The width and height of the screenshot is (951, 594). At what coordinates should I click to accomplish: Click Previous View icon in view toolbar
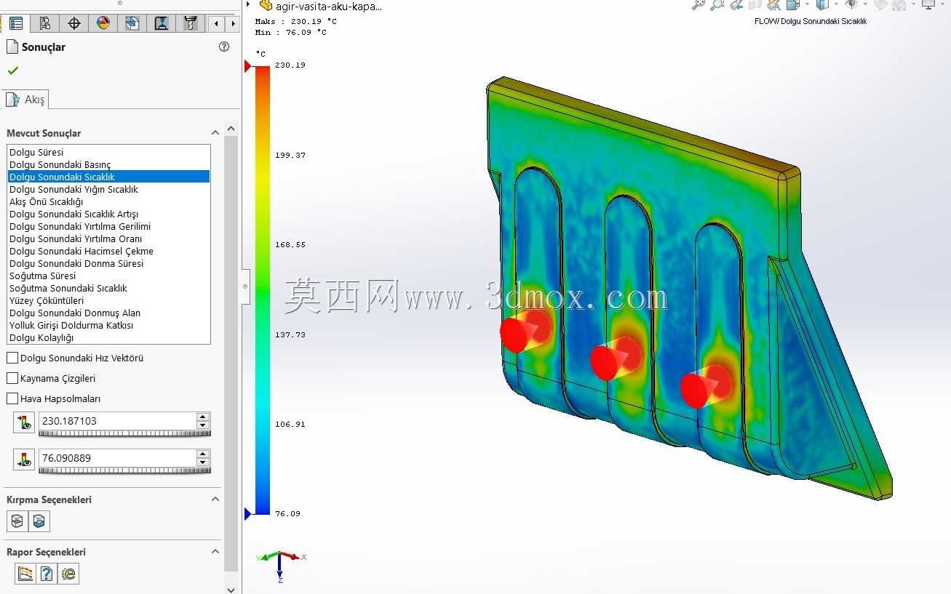(x=736, y=4)
